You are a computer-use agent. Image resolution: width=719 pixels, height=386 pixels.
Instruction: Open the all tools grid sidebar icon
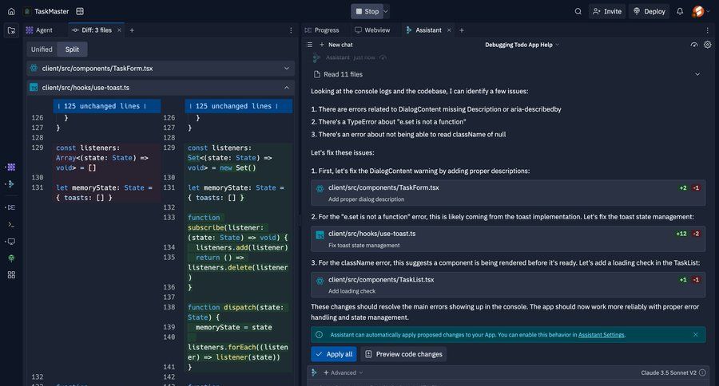click(11, 274)
